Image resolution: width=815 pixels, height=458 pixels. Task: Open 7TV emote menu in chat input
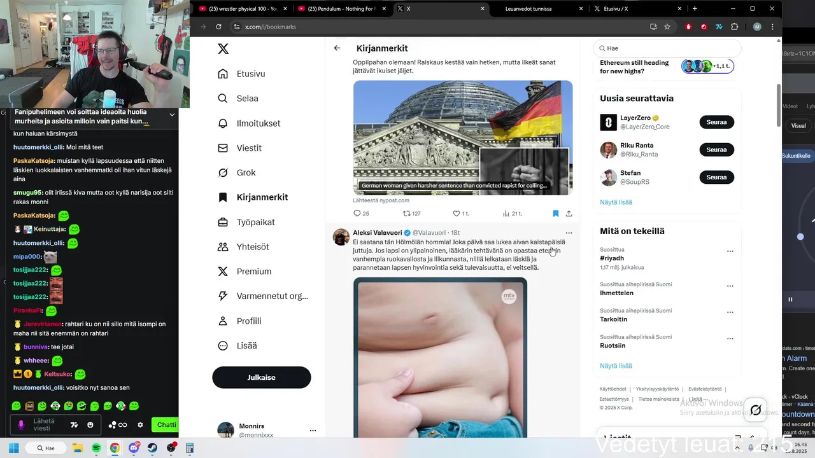tap(74, 425)
